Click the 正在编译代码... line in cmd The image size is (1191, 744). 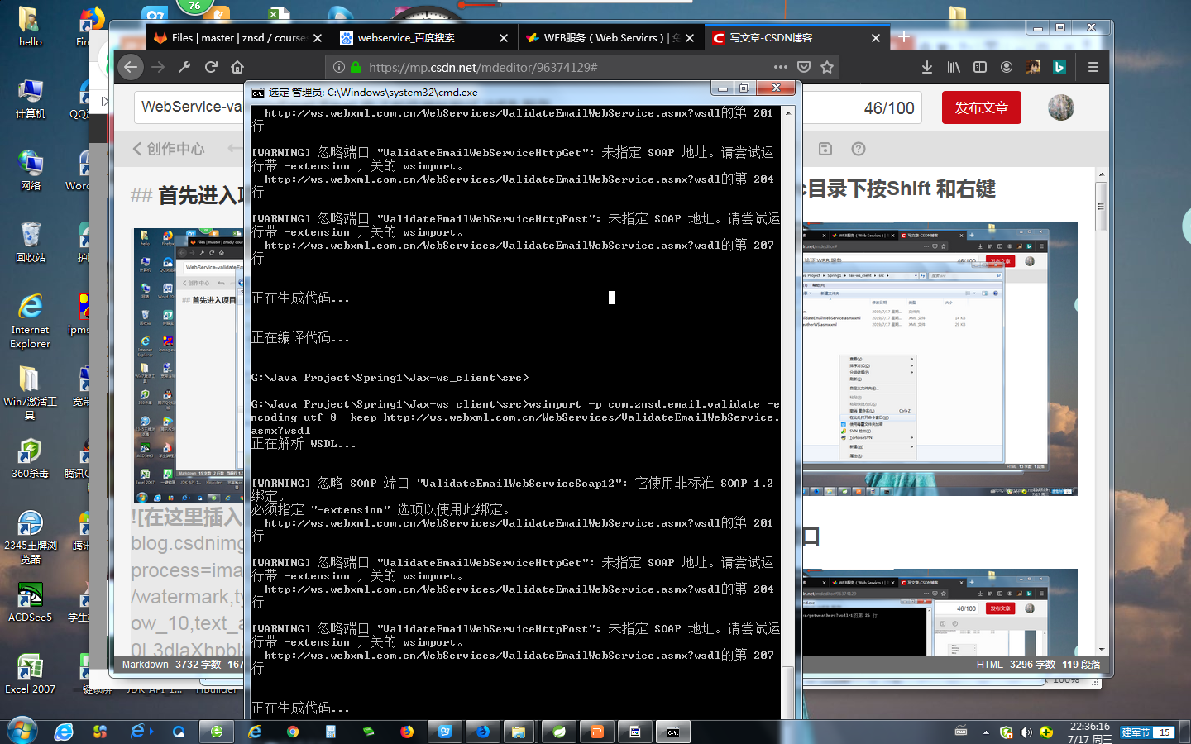click(300, 337)
